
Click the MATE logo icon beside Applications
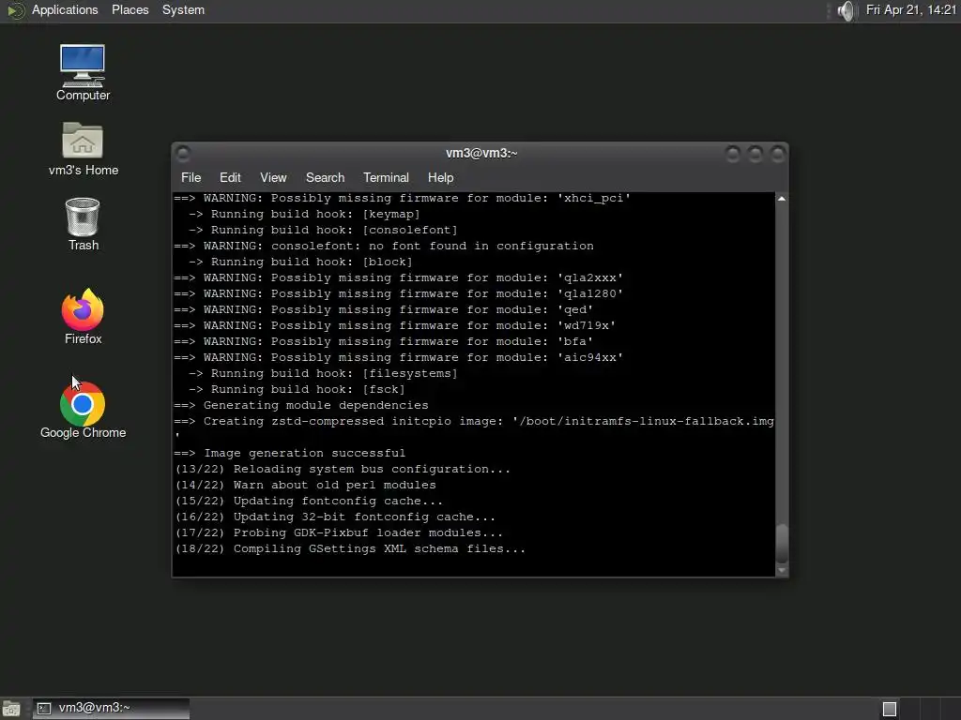(x=15, y=10)
